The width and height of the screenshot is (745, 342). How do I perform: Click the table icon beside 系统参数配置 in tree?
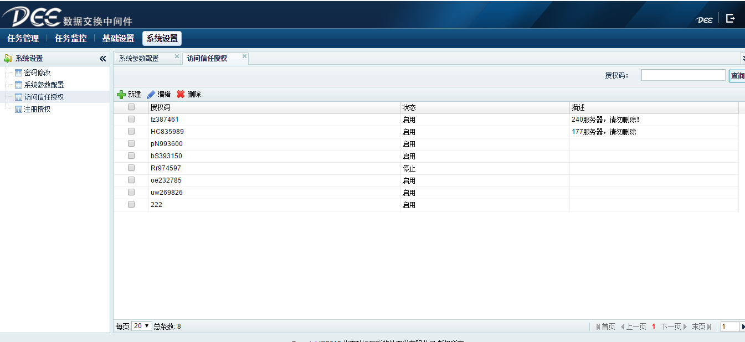[x=19, y=85]
